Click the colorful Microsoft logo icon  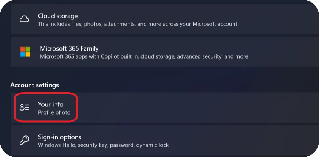tap(25, 52)
